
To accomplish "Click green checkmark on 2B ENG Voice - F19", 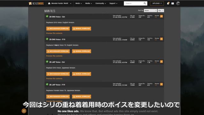I will tap(47, 39).
